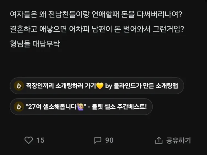This screenshot has width=207, height=155.
Task: Click the word 여자들은 starting the post
Action: coord(24,14)
